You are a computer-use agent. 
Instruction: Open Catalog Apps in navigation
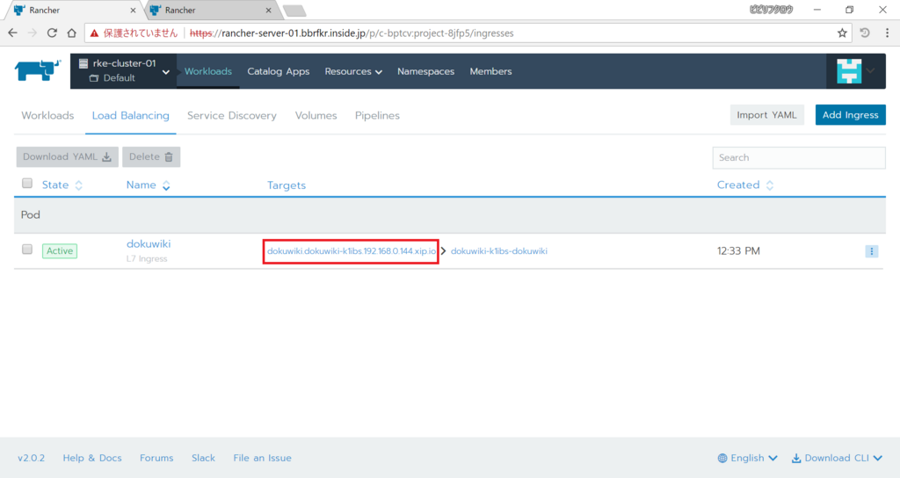coord(279,71)
